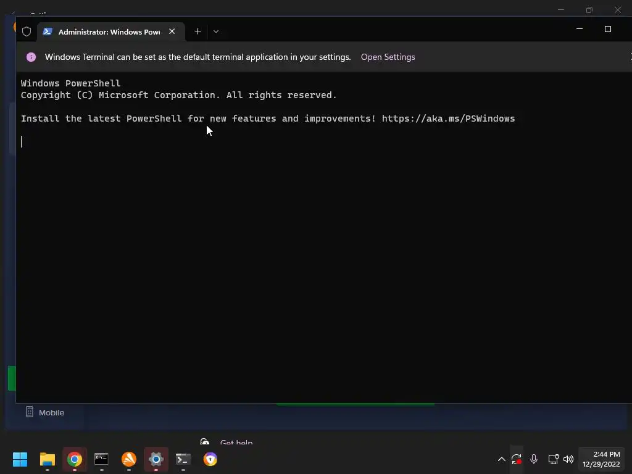Minimize the Windows Terminal window
The height and width of the screenshot is (474, 632).
click(580, 29)
